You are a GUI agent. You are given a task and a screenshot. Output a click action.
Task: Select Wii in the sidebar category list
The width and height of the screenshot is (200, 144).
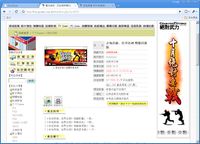point(14,108)
